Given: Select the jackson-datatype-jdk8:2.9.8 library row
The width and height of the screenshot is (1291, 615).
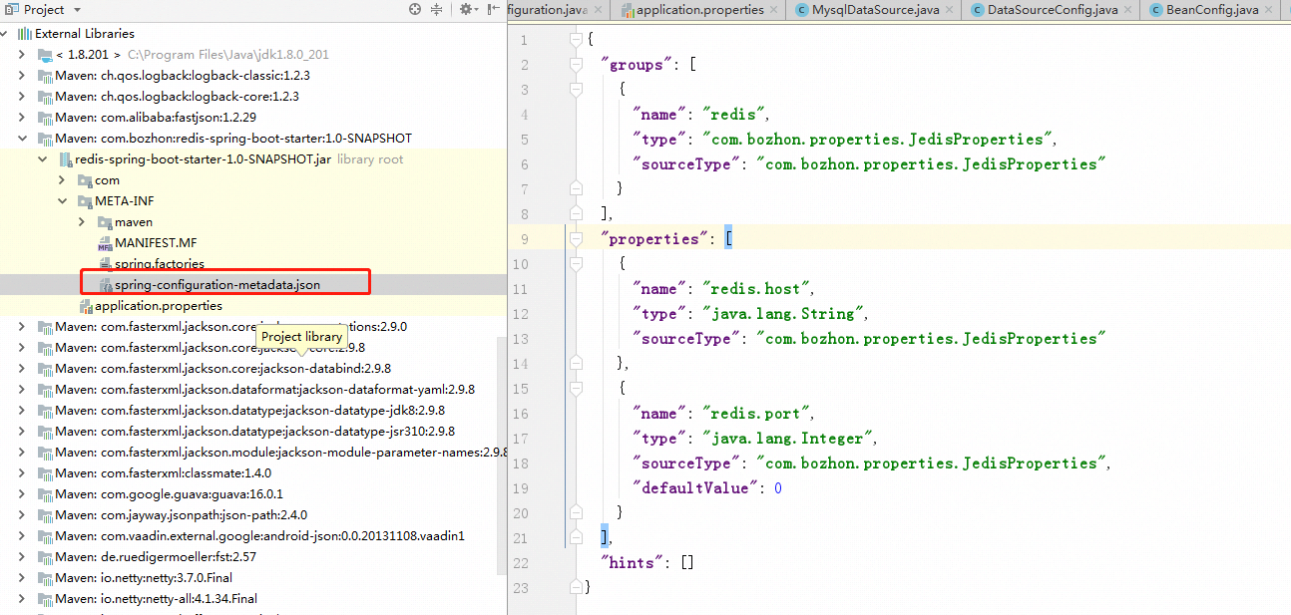Looking at the screenshot, I should click(x=253, y=411).
